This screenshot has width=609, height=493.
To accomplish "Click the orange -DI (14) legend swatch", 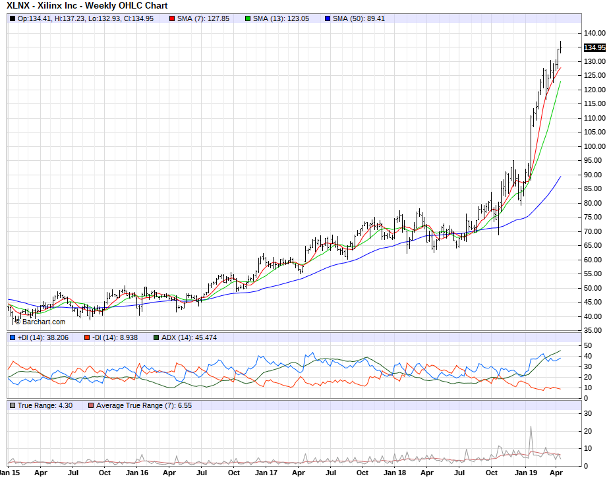I will click(87, 337).
